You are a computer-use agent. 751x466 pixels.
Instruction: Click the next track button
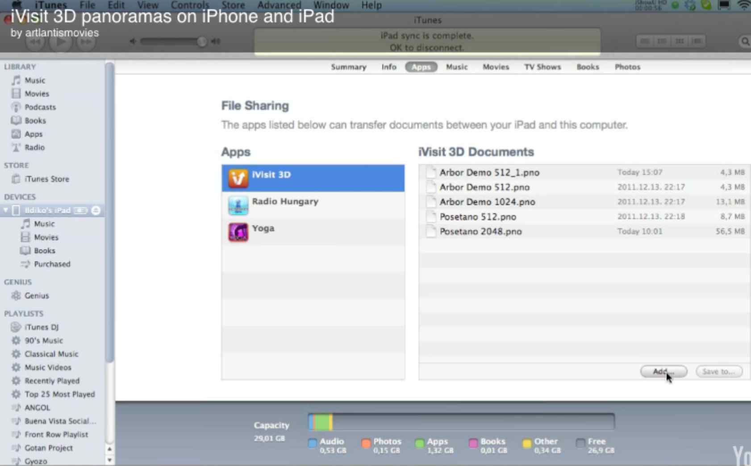click(86, 42)
